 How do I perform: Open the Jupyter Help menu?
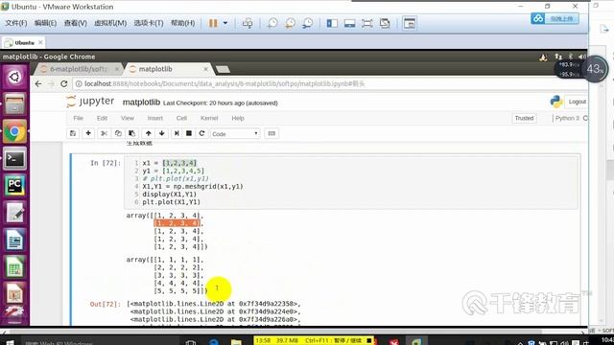pos(238,118)
